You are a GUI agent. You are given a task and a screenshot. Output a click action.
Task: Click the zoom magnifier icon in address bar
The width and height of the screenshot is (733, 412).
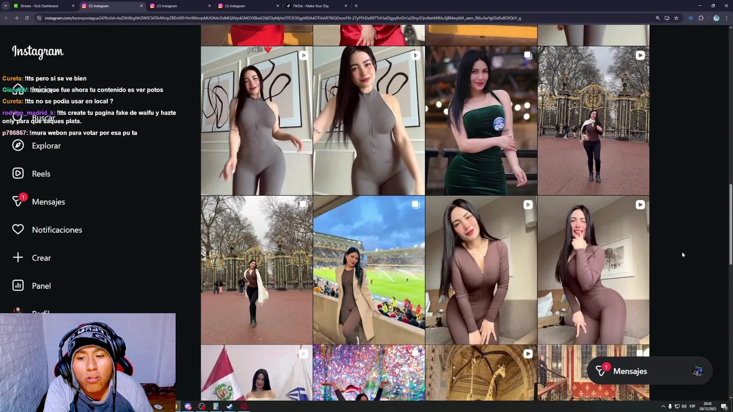coord(657,18)
